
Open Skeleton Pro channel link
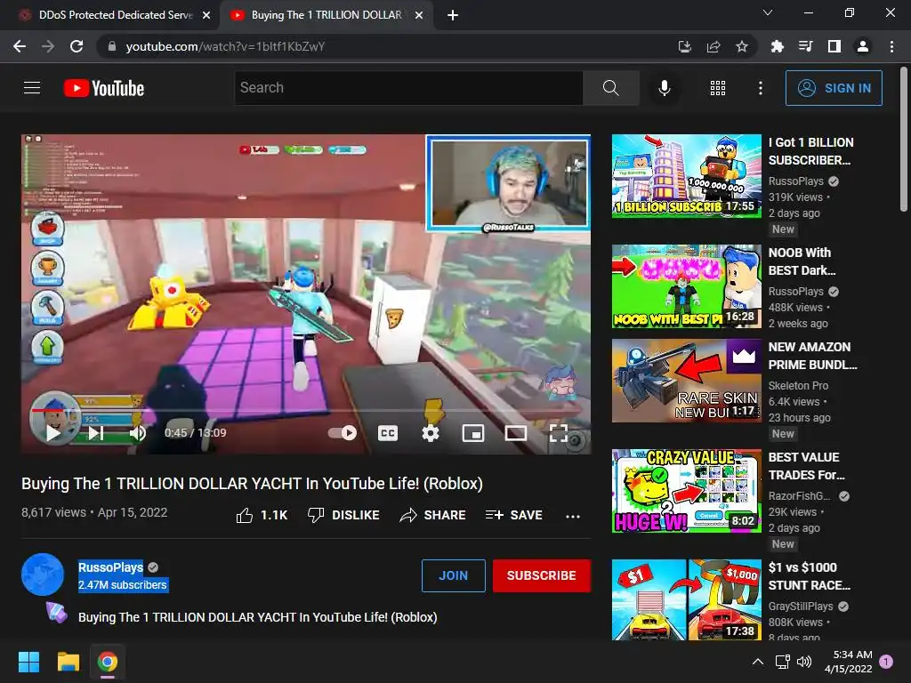point(798,386)
